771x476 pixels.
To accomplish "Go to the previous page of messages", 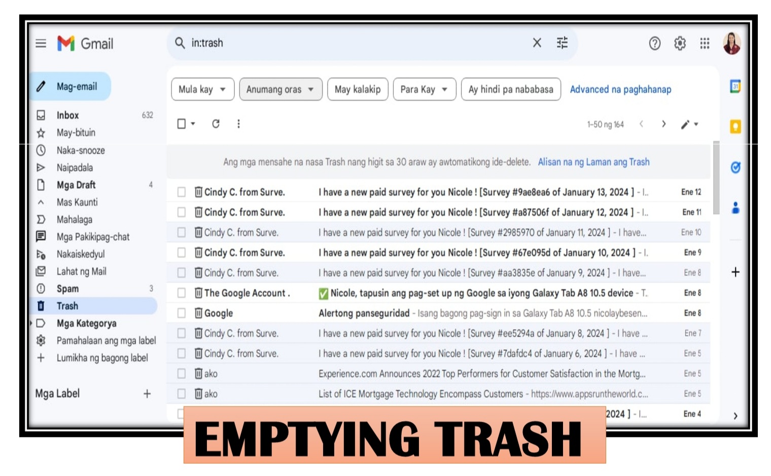I will (x=641, y=124).
